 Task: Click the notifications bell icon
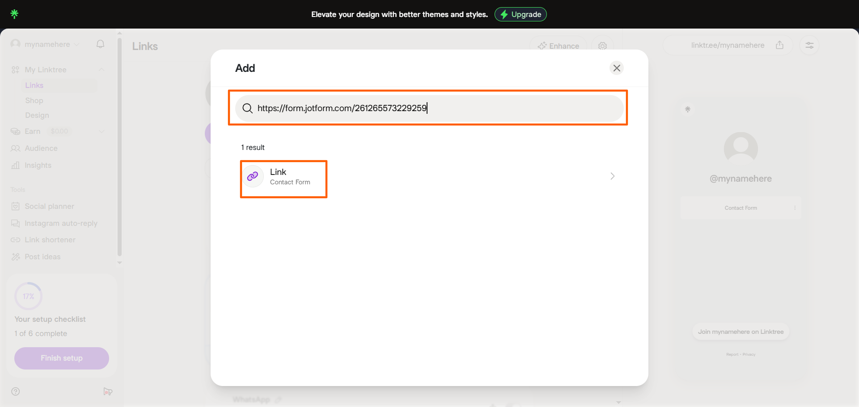[x=101, y=44]
